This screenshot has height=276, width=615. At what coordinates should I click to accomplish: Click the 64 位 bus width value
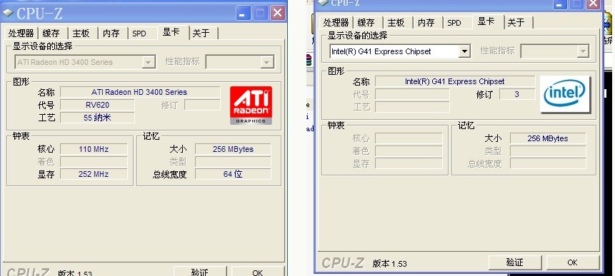click(x=233, y=174)
